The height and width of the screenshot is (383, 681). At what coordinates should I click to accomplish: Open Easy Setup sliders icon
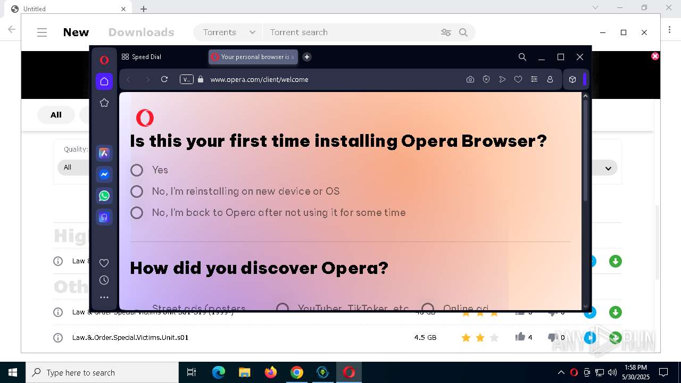(x=534, y=79)
